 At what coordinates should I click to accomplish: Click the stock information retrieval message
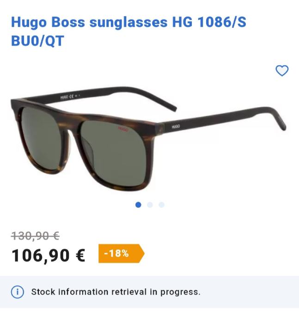tap(116, 292)
